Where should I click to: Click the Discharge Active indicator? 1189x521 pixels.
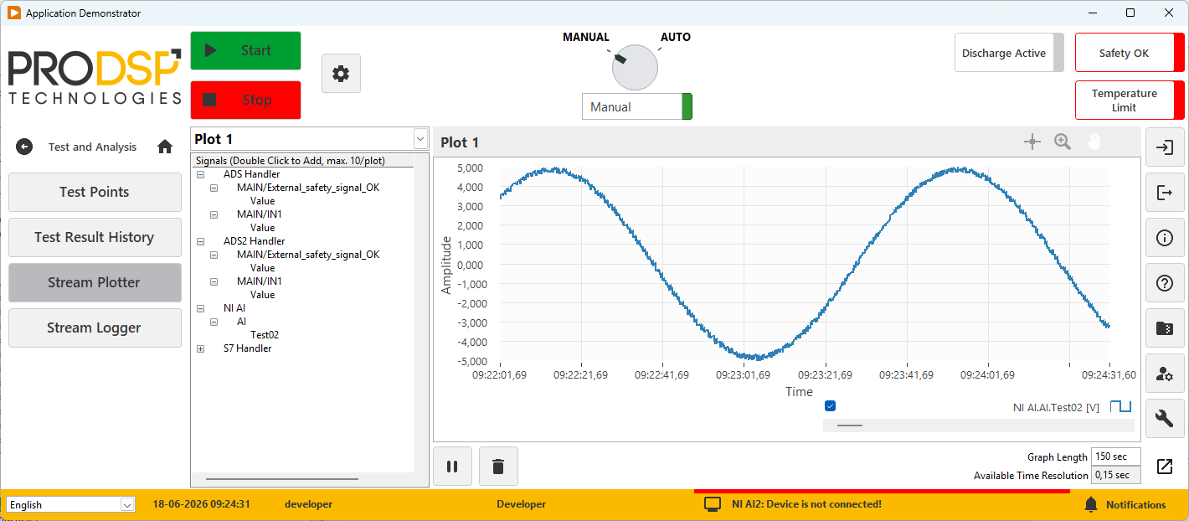[x=1009, y=53]
